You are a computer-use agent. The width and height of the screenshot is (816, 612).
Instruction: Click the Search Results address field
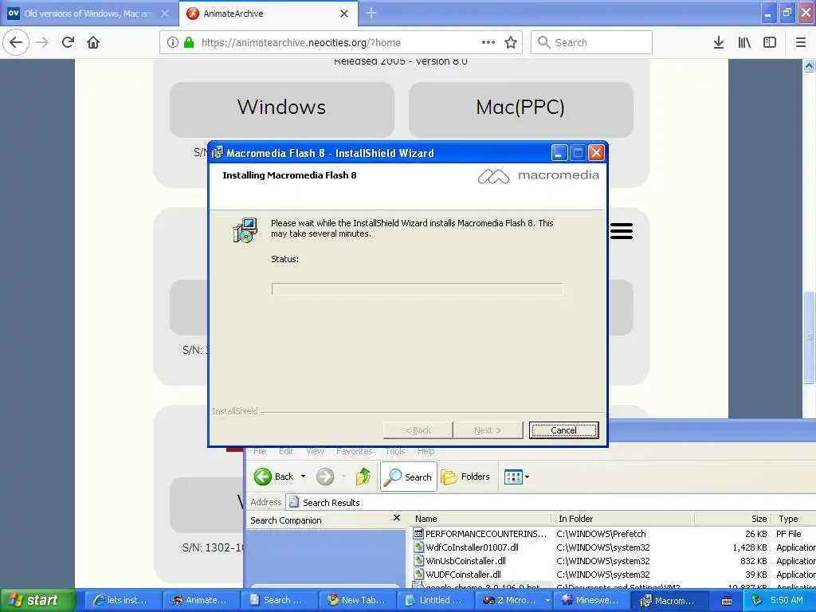coord(551,502)
